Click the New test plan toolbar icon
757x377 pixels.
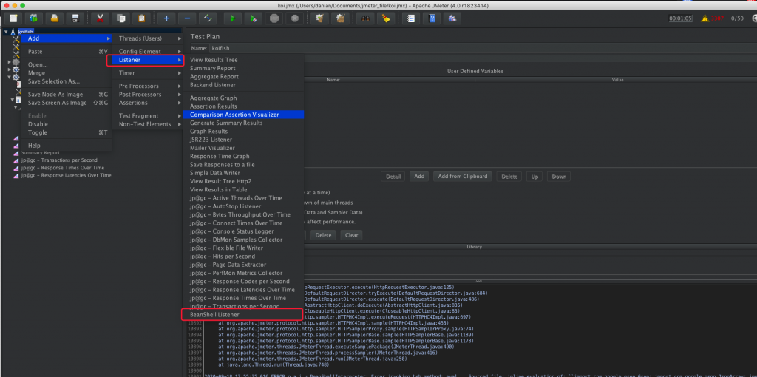pos(13,18)
